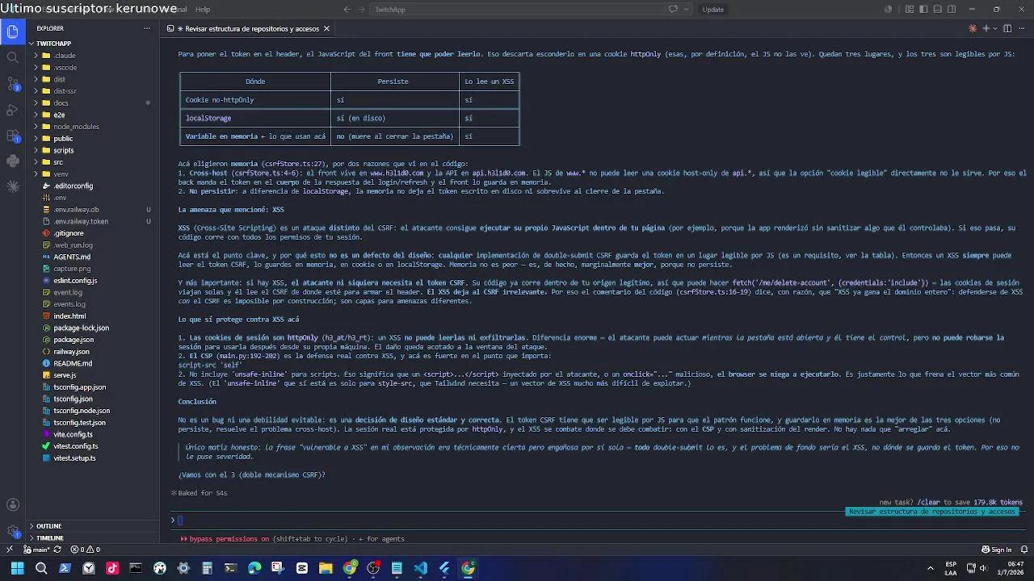Screen dimensions: 1034x581
Task: Open the Extensions view icon
Action: [12, 135]
